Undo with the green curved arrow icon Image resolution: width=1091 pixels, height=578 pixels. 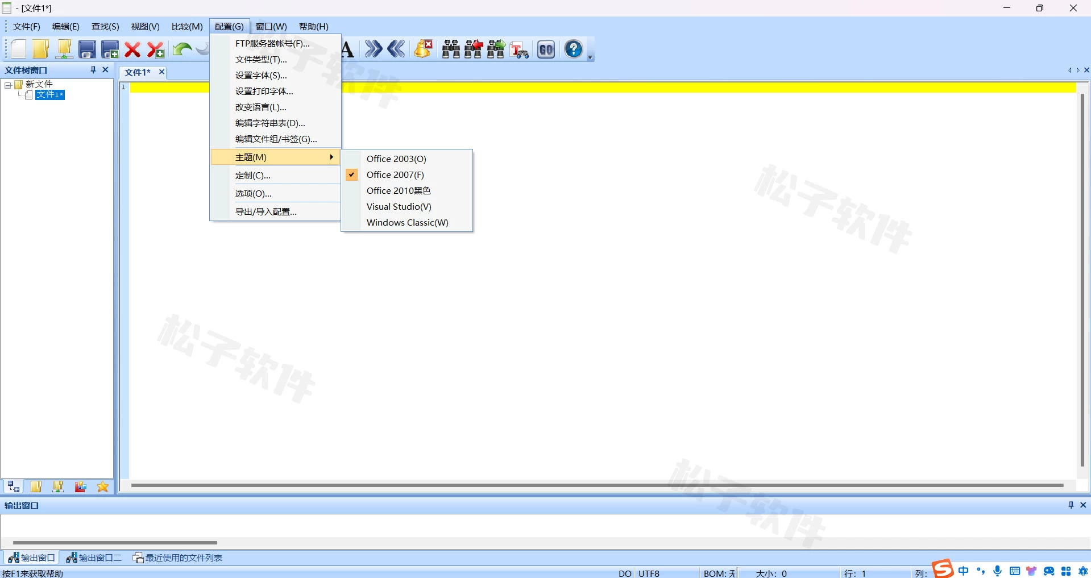click(182, 49)
